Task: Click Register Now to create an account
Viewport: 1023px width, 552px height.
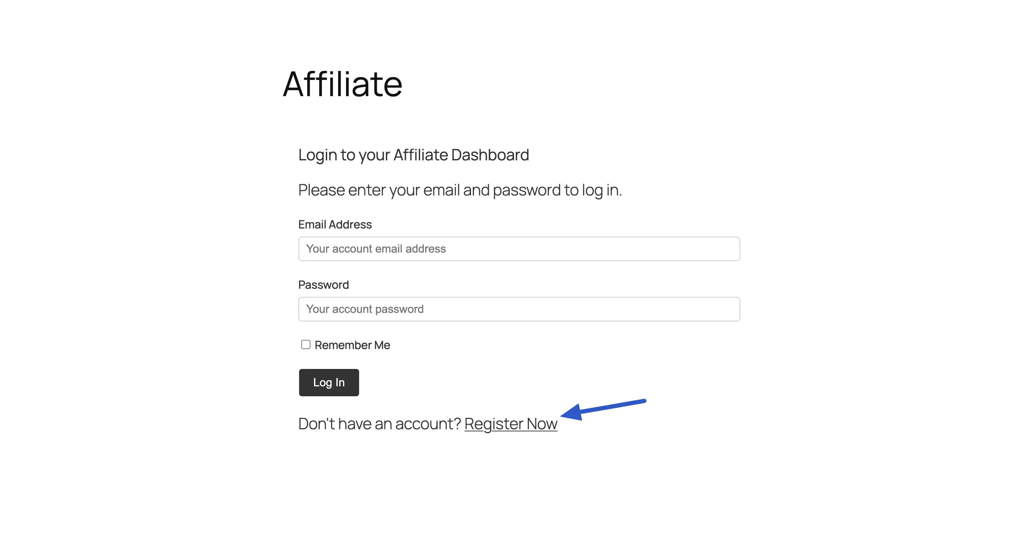Action: 511,424
